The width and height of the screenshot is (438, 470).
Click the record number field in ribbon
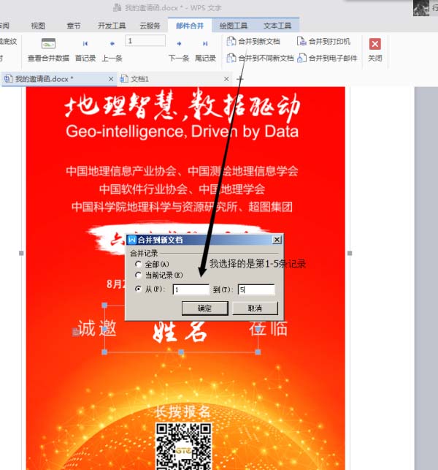point(145,40)
